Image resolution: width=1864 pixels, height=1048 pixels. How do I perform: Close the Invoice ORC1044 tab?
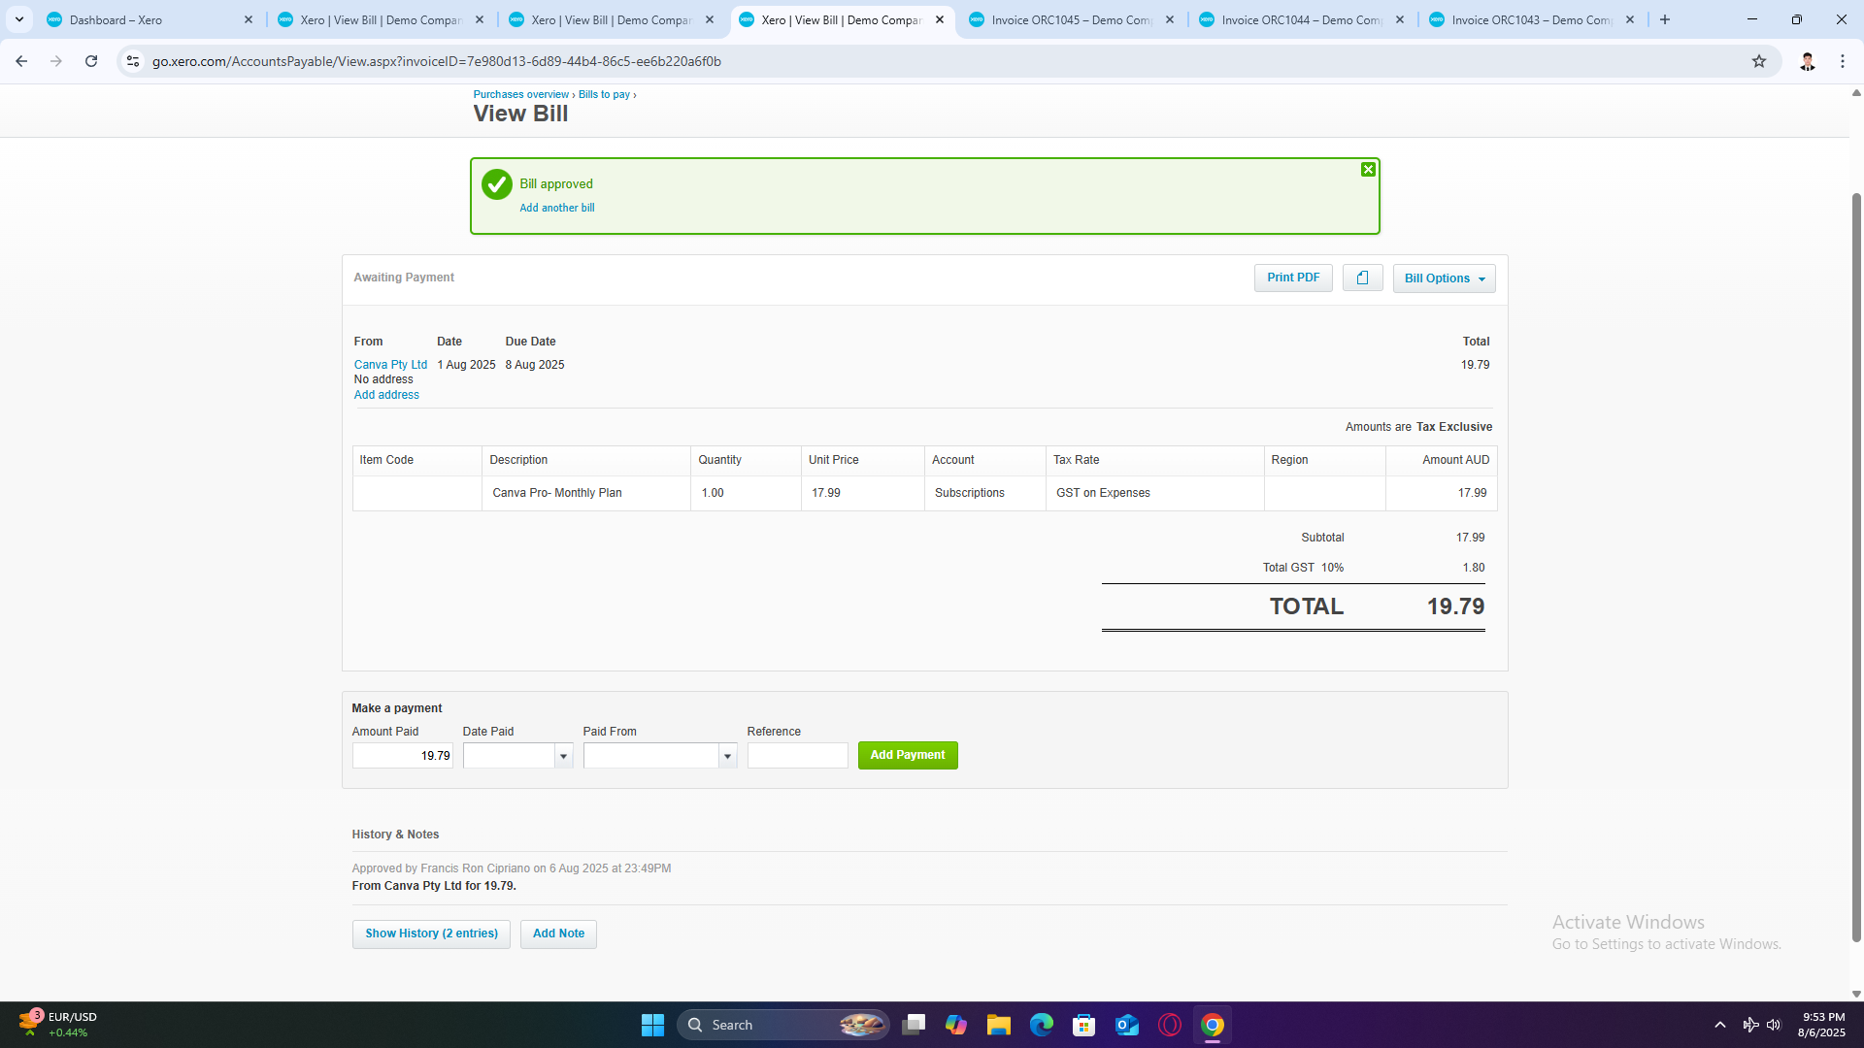(x=1400, y=19)
